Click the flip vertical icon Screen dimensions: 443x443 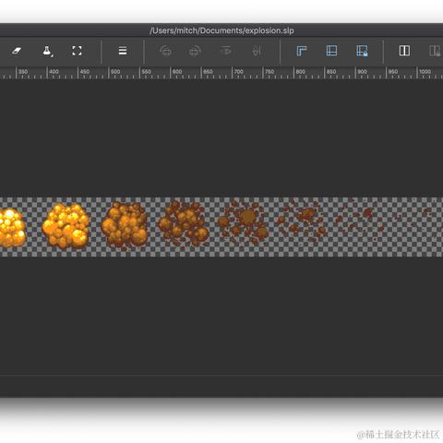tap(257, 51)
